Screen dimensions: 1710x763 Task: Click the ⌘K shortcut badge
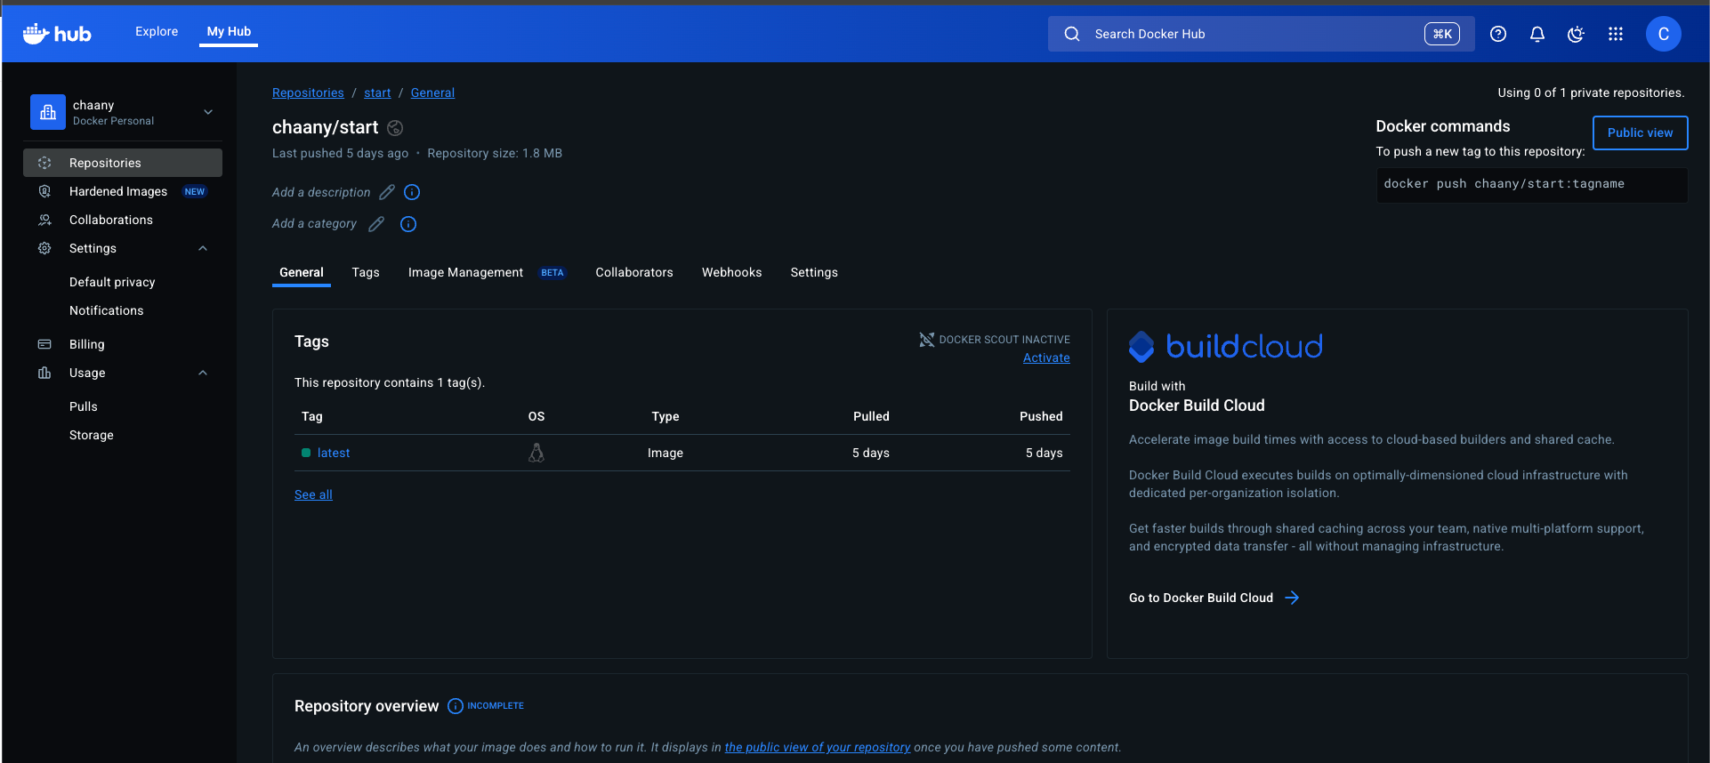[1442, 34]
